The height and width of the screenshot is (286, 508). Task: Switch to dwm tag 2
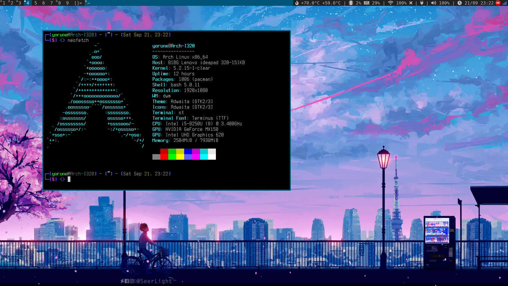click(x=12, y=3)
